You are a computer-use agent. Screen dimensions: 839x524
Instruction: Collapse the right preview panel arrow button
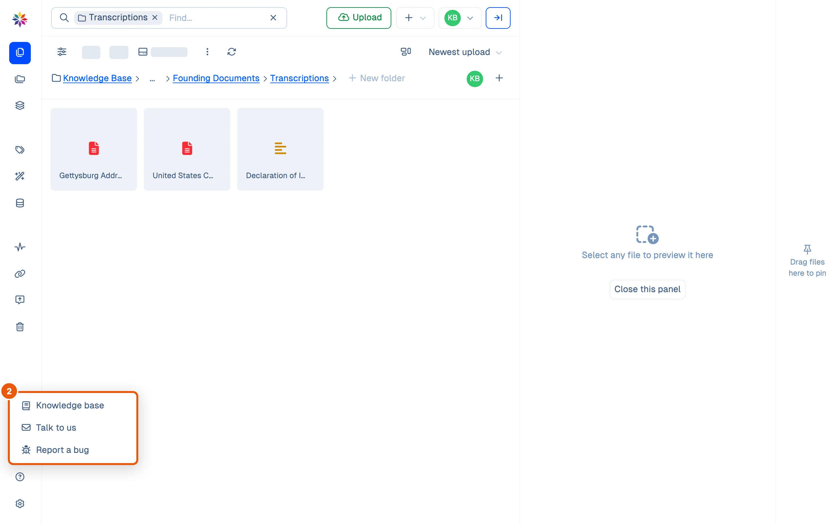(498, 18)
